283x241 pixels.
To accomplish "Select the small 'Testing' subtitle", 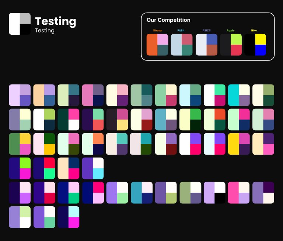I will [45, 30].
